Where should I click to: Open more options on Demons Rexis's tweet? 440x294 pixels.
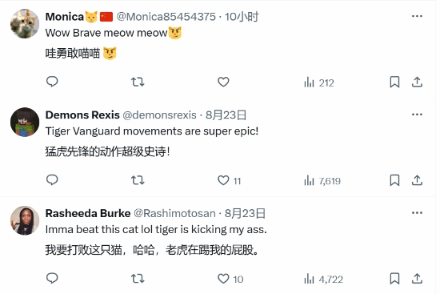coord(417,115)
